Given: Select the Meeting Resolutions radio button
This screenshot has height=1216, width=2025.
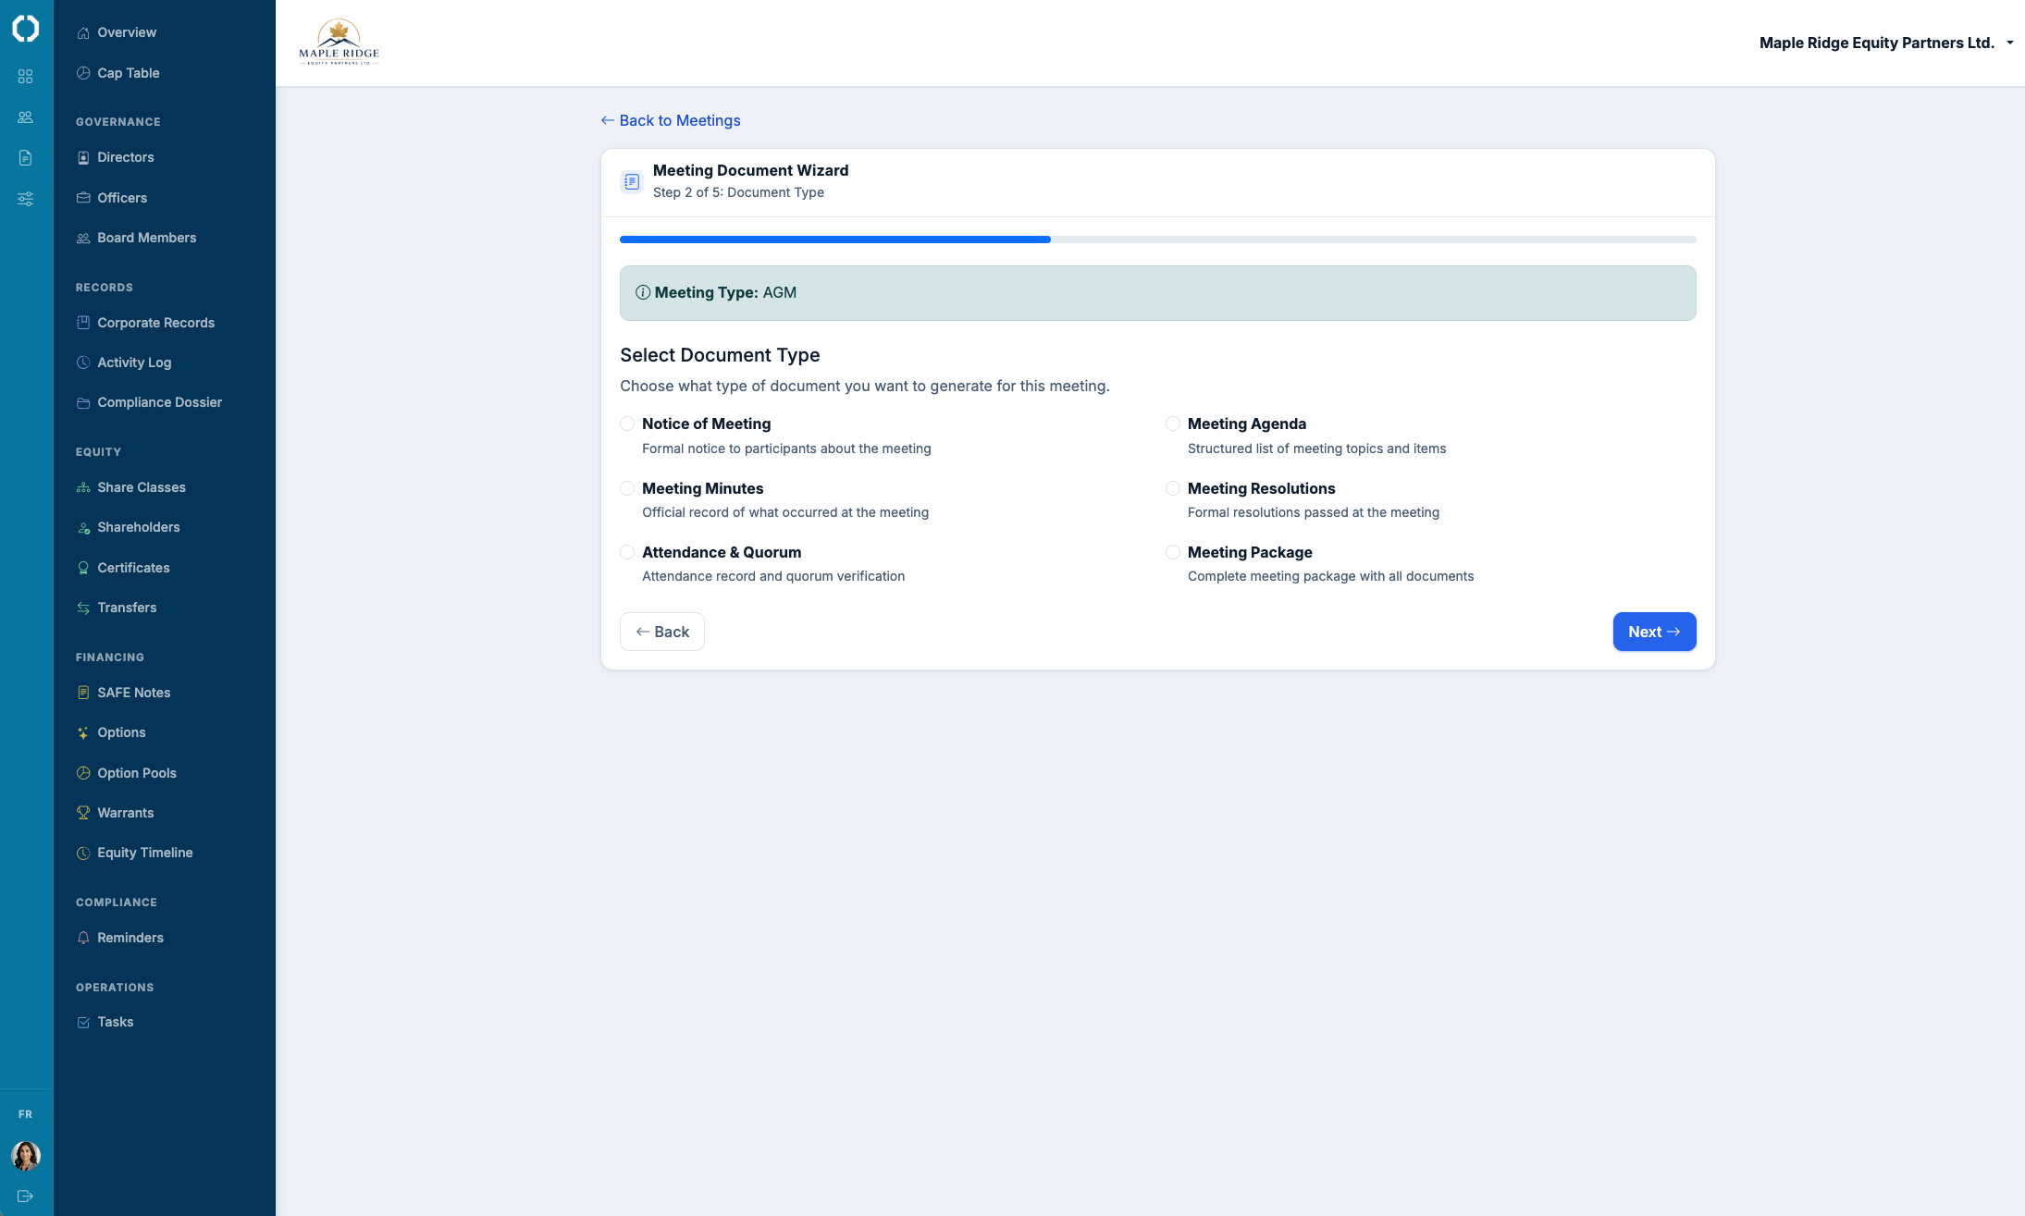Looking at the screenshot, I should point(1173,488).
